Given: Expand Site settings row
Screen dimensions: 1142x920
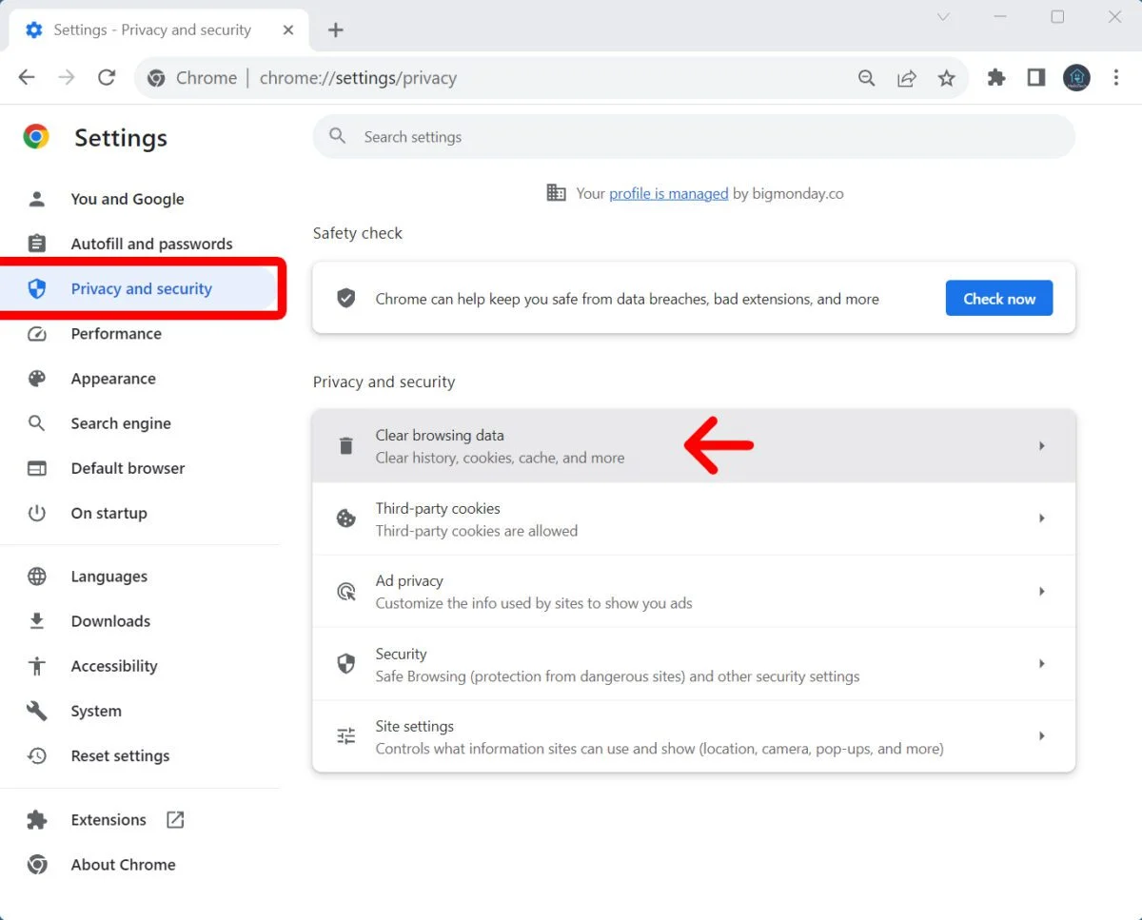Looking at the screenshot, I should (1041, 736).
